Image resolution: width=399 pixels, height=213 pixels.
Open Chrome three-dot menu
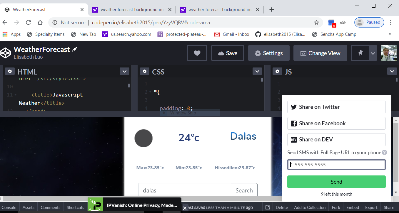click(391, 23)
